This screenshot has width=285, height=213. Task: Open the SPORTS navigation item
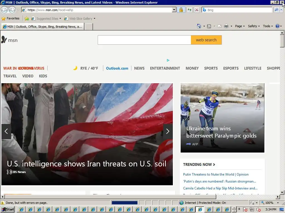(211, 68)
